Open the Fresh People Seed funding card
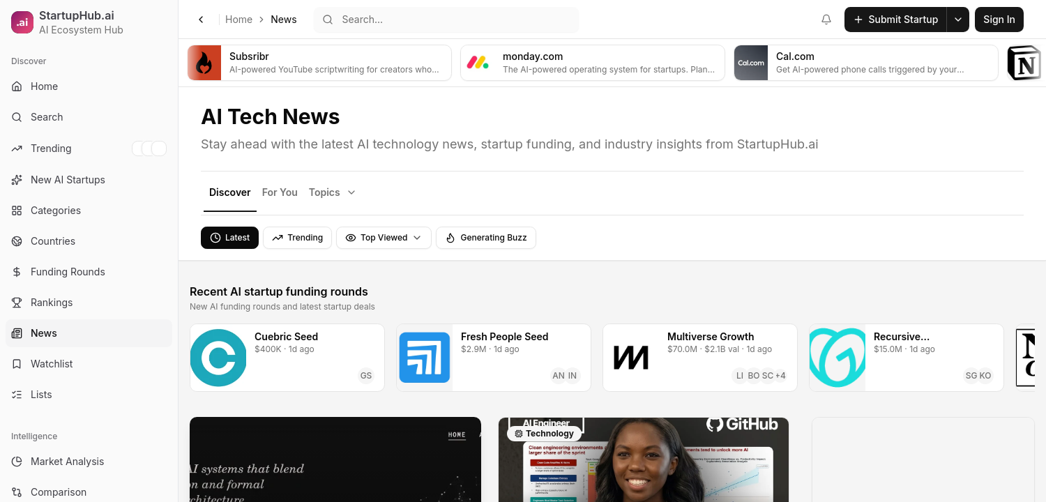This screenshot has height=502, width=1046. pos(494,358)
